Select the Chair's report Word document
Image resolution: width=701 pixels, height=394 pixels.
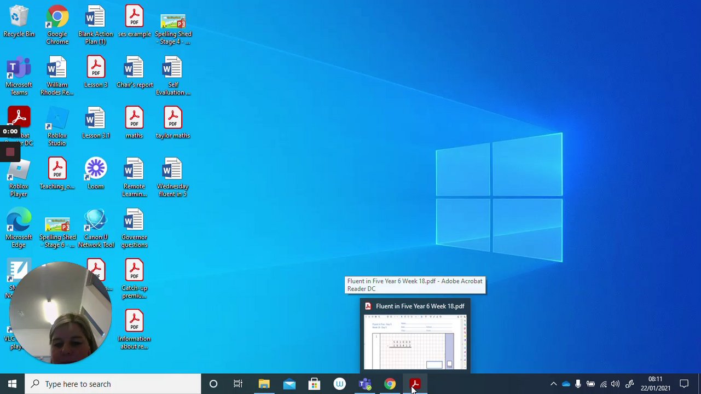[134, 73]
